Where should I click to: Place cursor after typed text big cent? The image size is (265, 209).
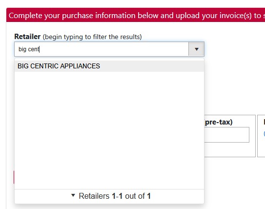click(40, 49)
